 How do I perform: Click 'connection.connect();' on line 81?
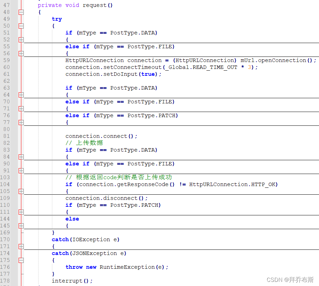101,136
